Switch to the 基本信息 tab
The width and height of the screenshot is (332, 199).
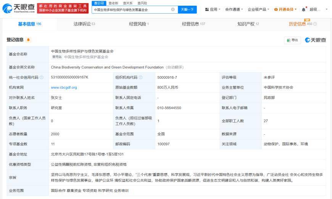pos(30,24)
